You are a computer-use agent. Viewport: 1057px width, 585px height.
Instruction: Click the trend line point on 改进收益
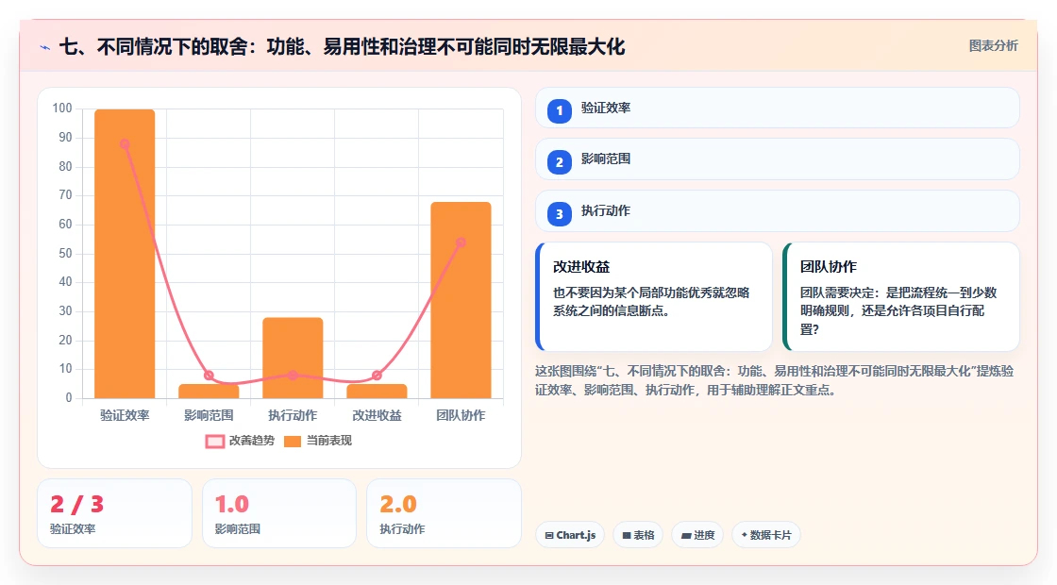[377, 376]
